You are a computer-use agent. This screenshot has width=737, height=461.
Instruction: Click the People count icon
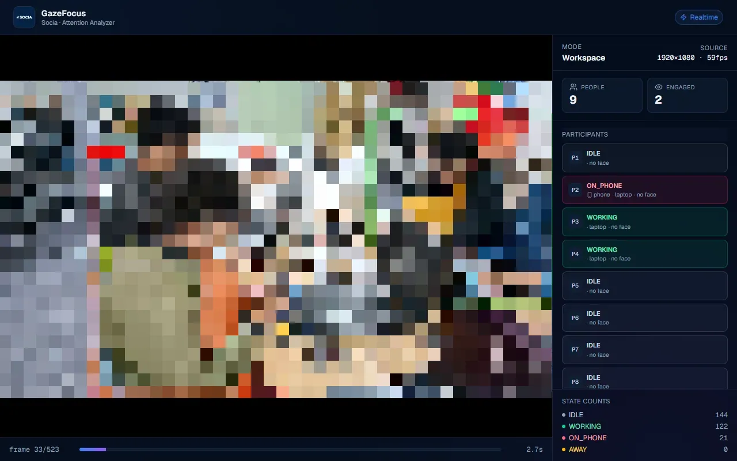(x=573, y=87)
